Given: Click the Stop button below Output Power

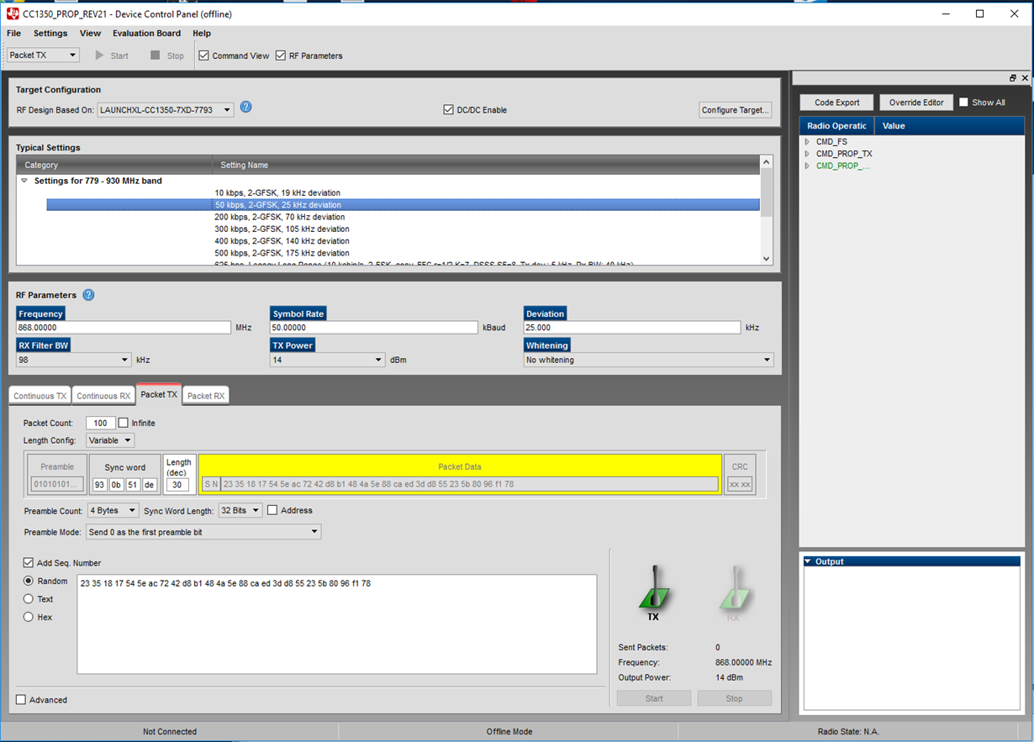Looking at the screenshot, I should [734, 698].
